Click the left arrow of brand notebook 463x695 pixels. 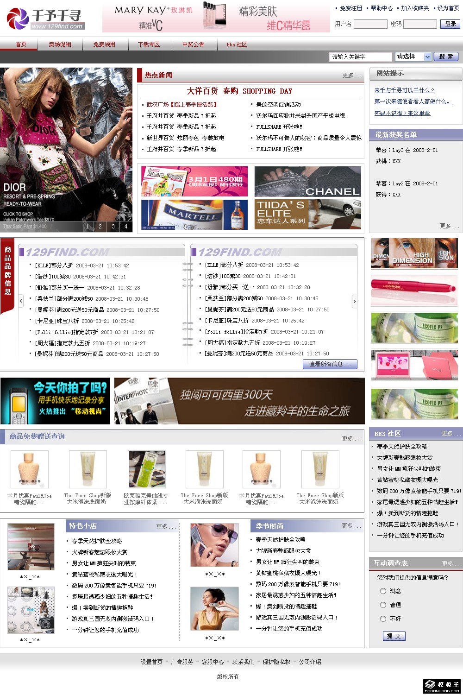(21, 301)
